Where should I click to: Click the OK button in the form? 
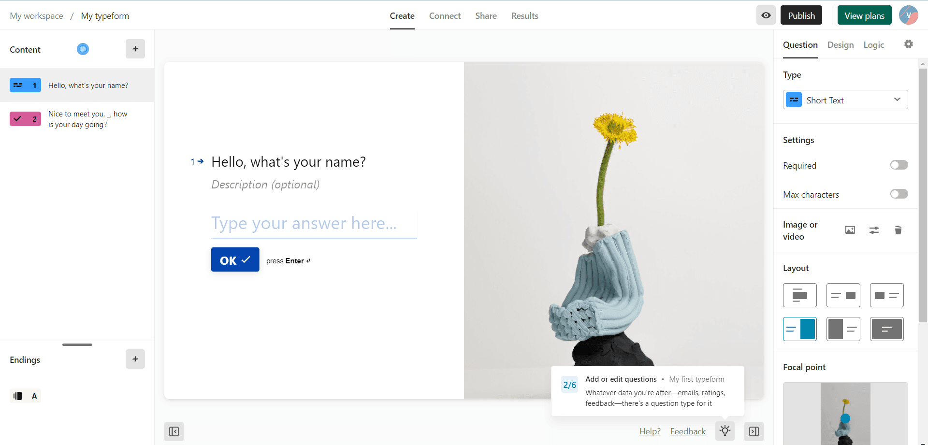pyautogui.click(x=235, y=260)
